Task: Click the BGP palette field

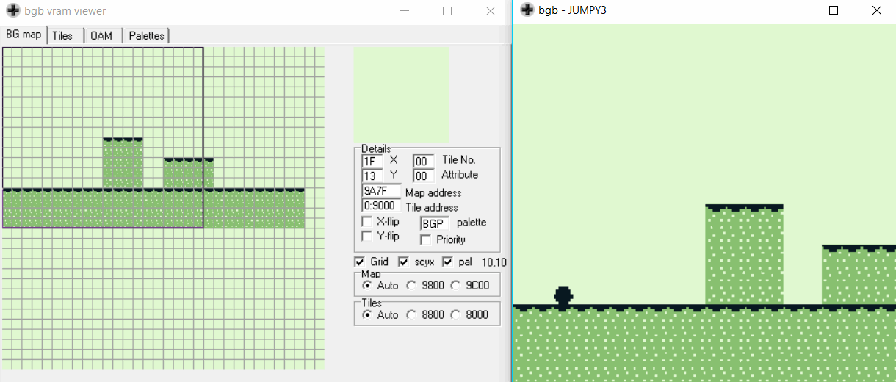Action: click(x=434, y=223)
